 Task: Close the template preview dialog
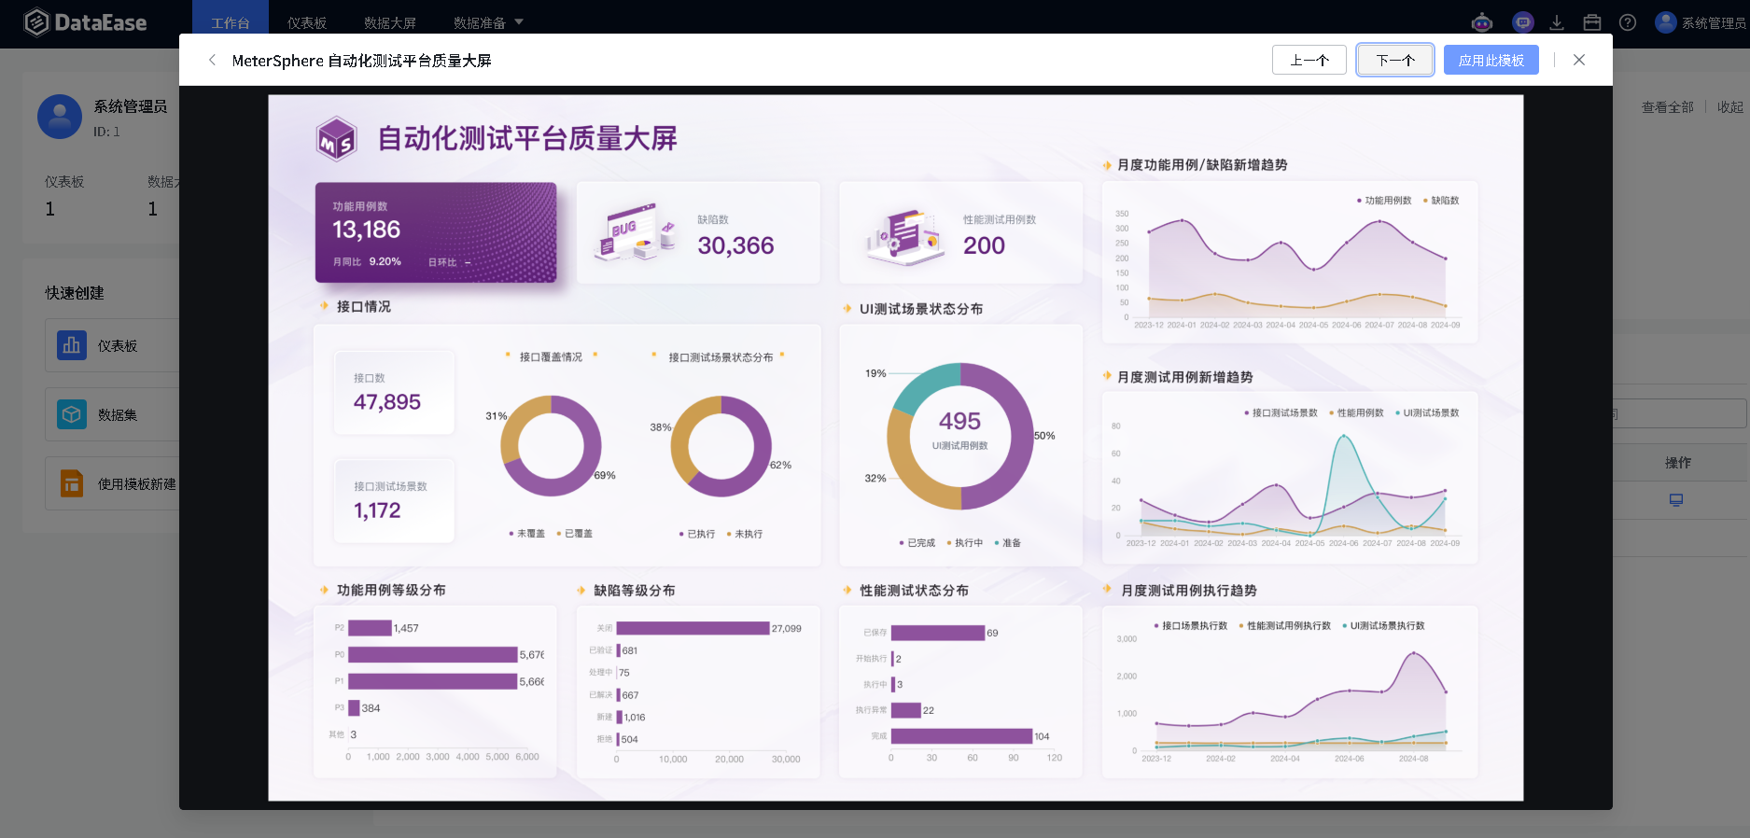pyautogui.click(x=1579, y=60)
